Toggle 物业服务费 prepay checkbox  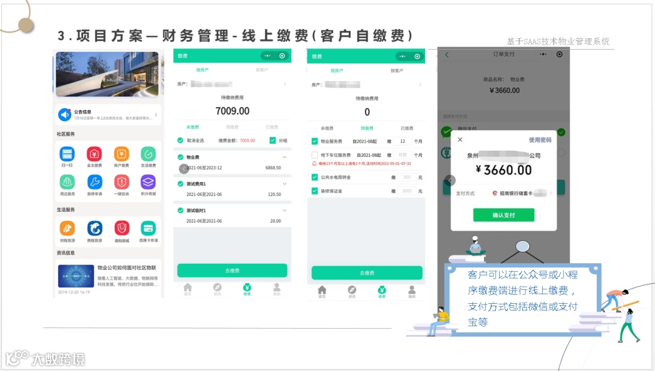(x=315, y=141)
